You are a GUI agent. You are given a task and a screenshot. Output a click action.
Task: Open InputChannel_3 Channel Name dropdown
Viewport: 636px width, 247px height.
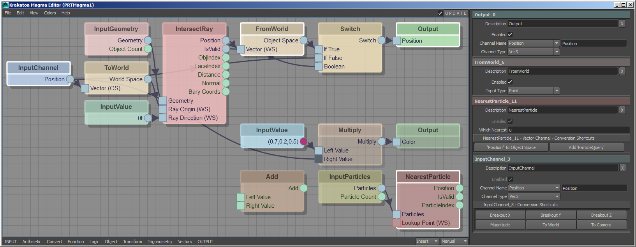[534, 188]
